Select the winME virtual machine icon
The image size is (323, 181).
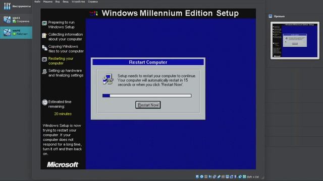[x=7, y=32]
